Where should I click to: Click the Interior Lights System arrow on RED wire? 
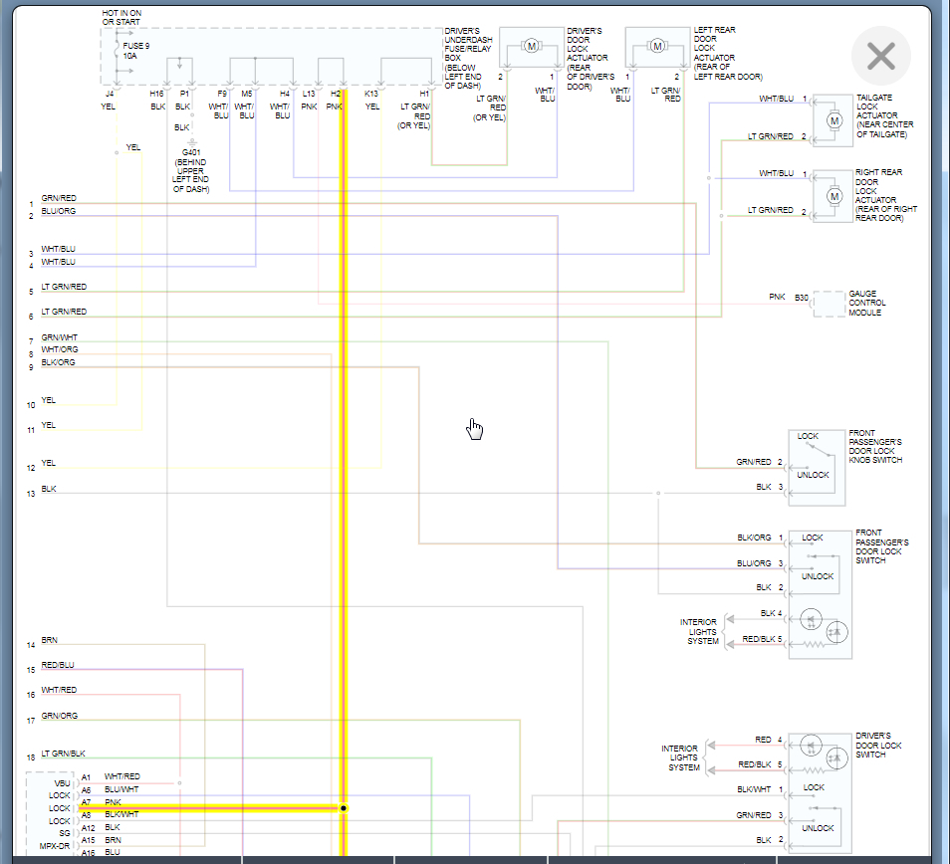click(711, 745)
